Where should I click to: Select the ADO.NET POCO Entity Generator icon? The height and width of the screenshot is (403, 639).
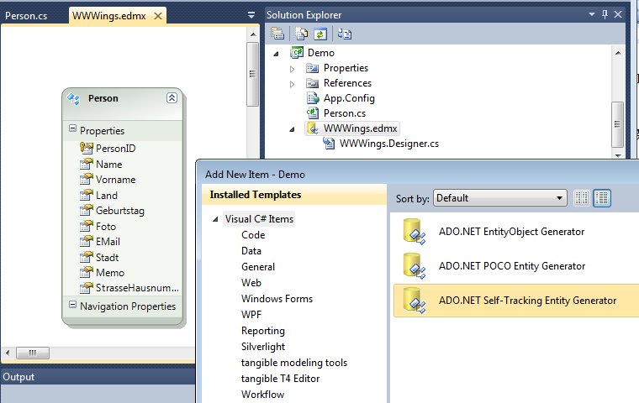413,265
